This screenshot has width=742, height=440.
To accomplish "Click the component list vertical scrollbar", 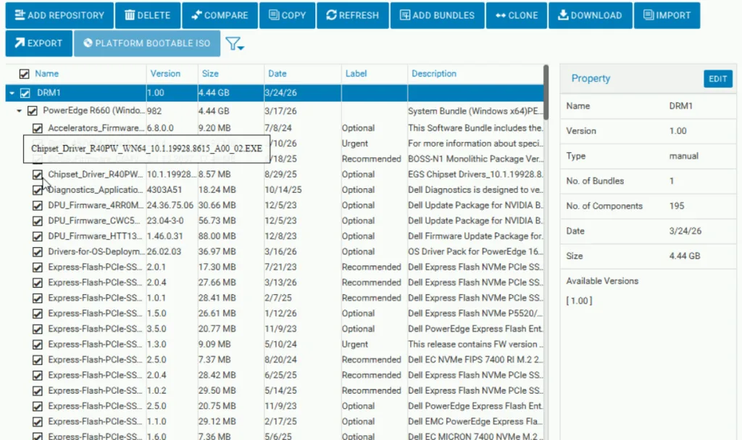I will [x=546, y=91].
